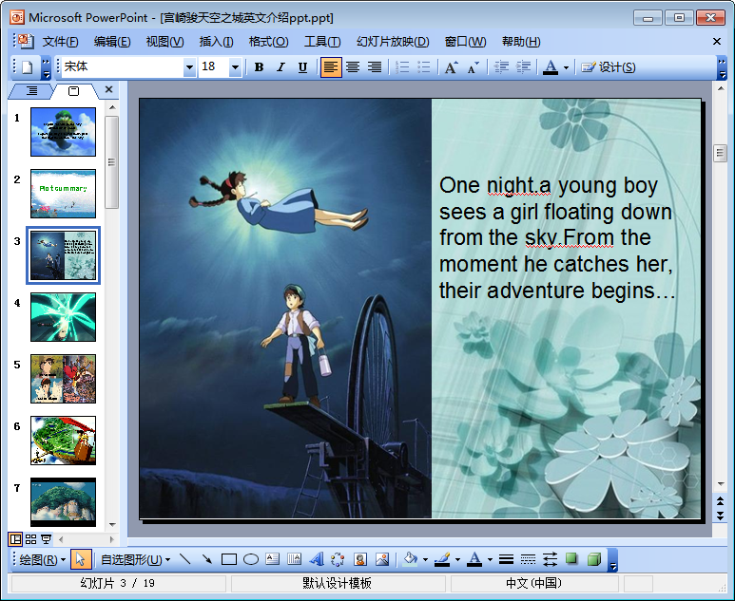Click into font size field

point(214,66)
